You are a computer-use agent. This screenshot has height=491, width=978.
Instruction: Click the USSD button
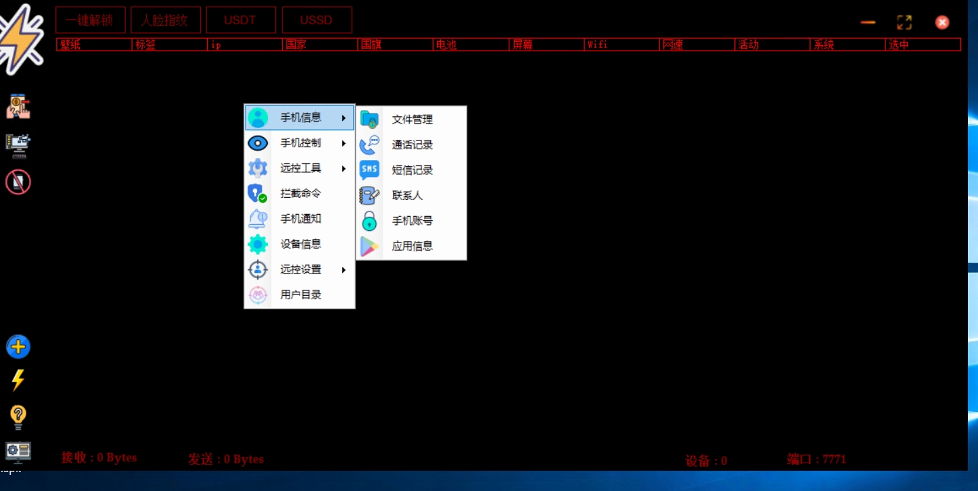317,20
